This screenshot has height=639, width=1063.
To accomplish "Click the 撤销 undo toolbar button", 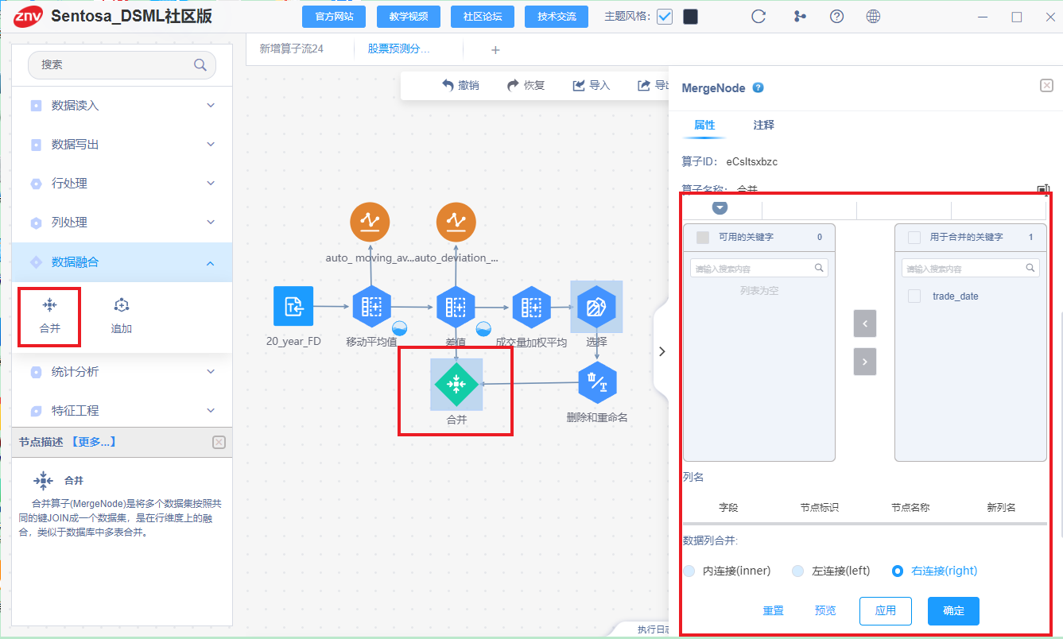I will (460, 85).
